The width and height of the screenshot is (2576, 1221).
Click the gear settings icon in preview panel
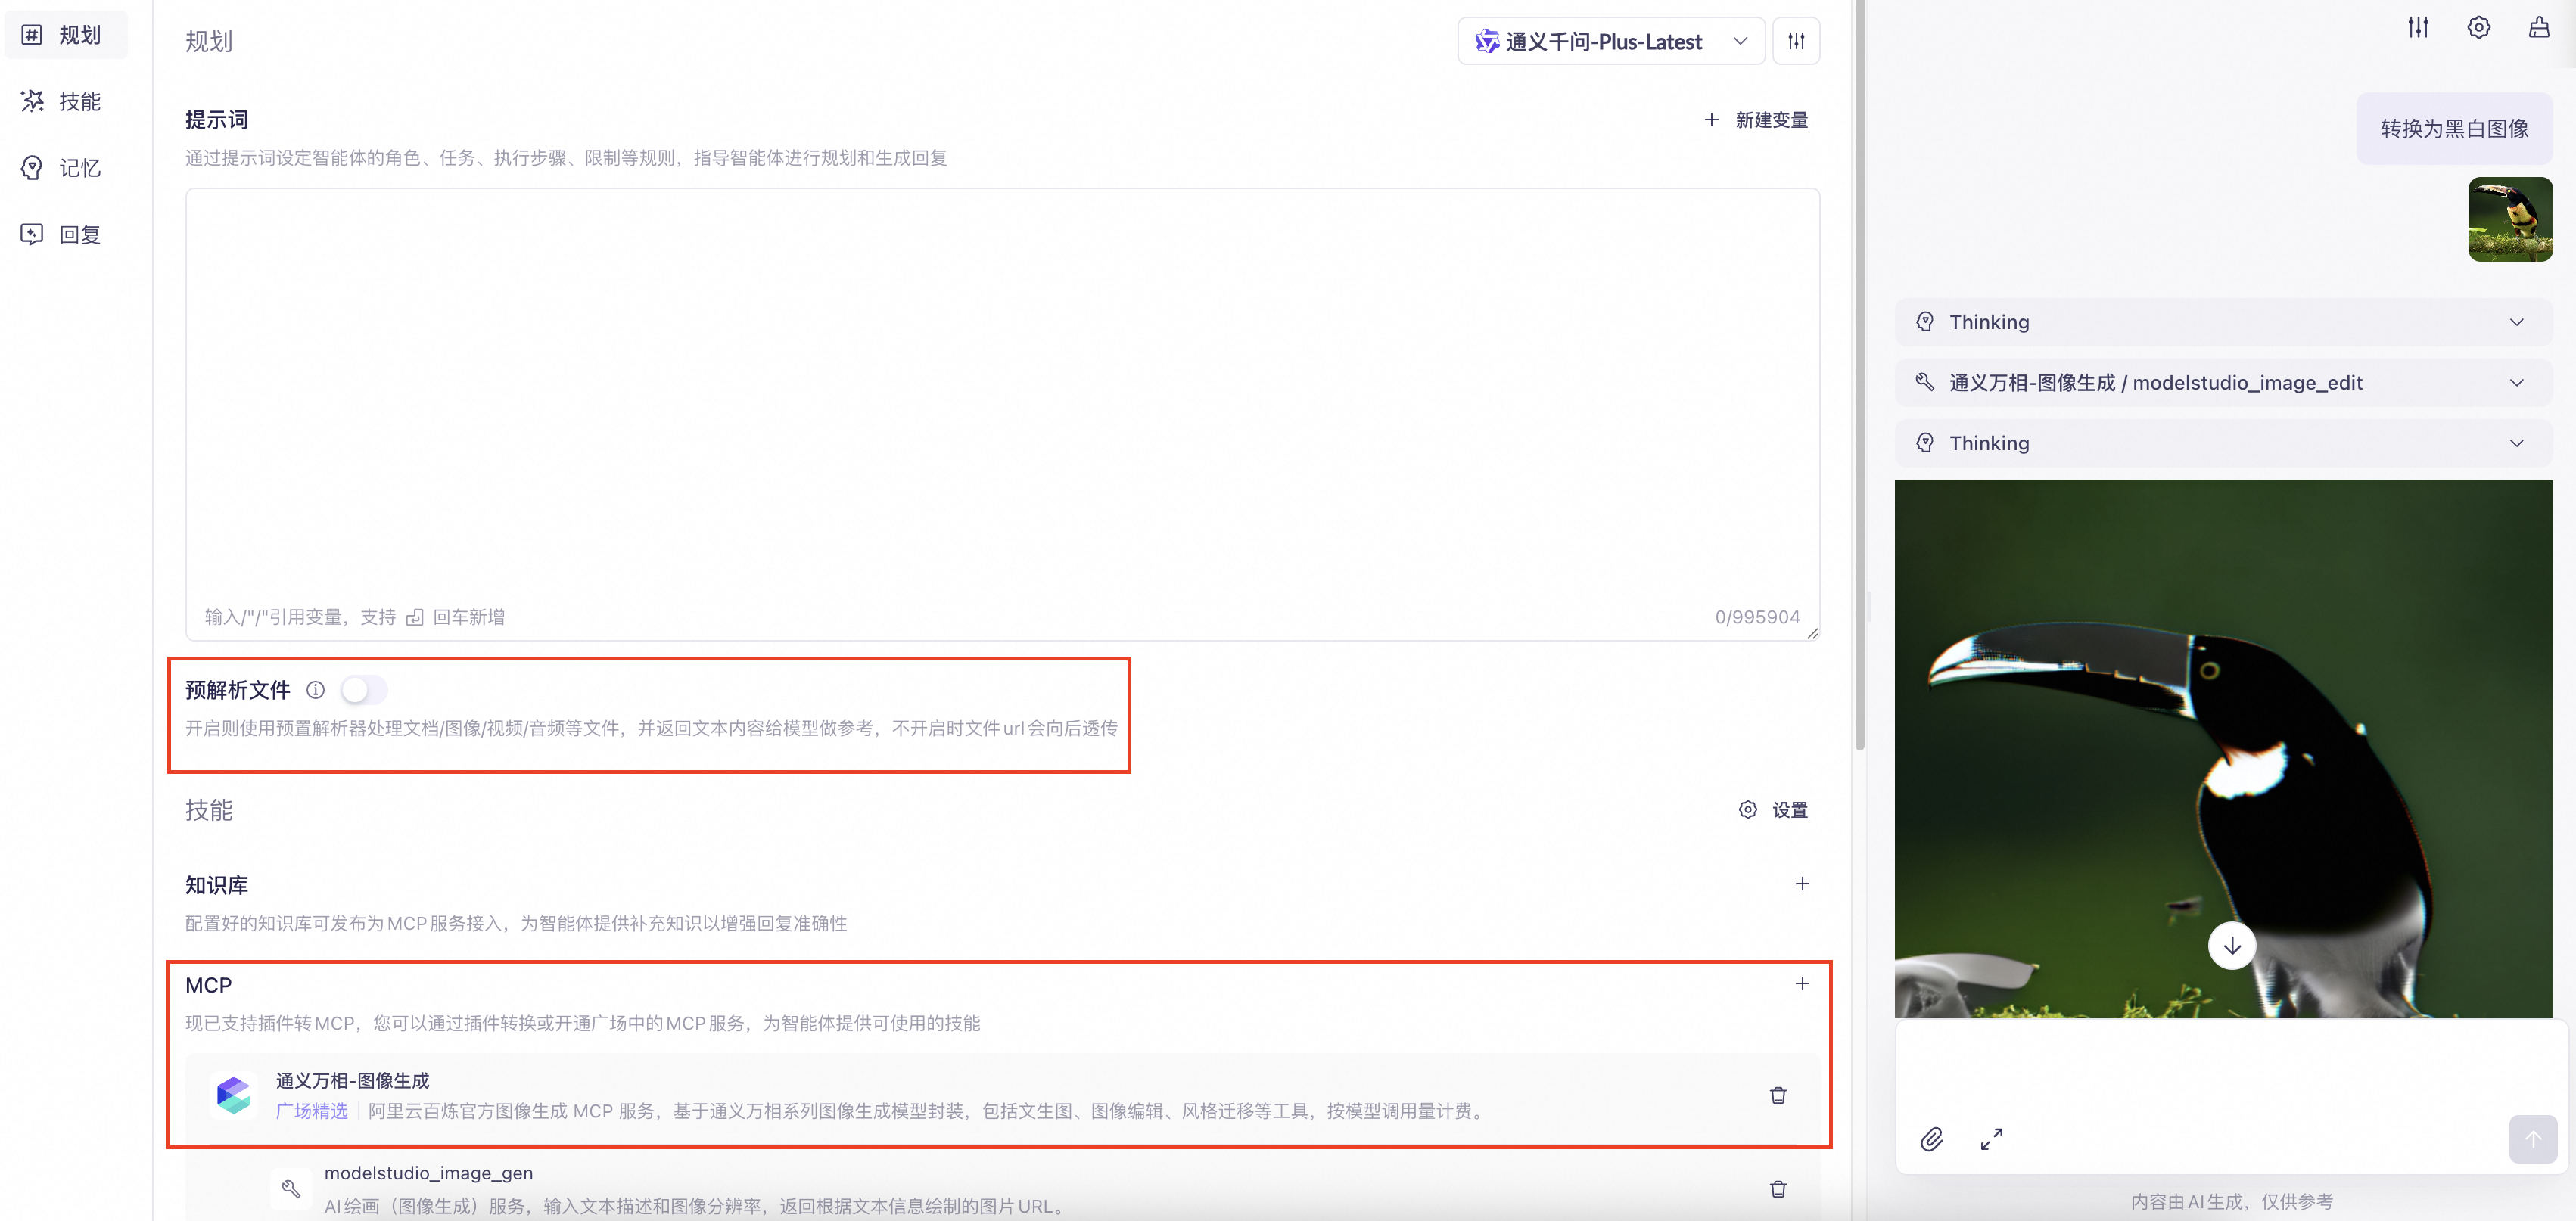point(2478,27)
